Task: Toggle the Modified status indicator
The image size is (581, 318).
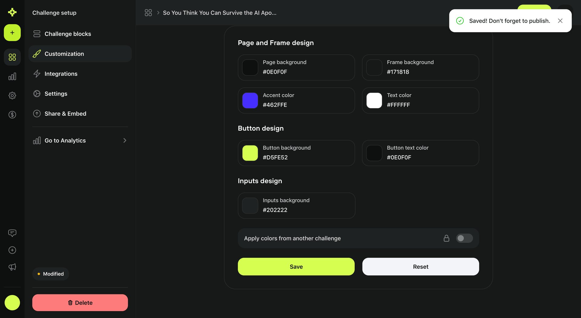Action: [x=50, y=274]
